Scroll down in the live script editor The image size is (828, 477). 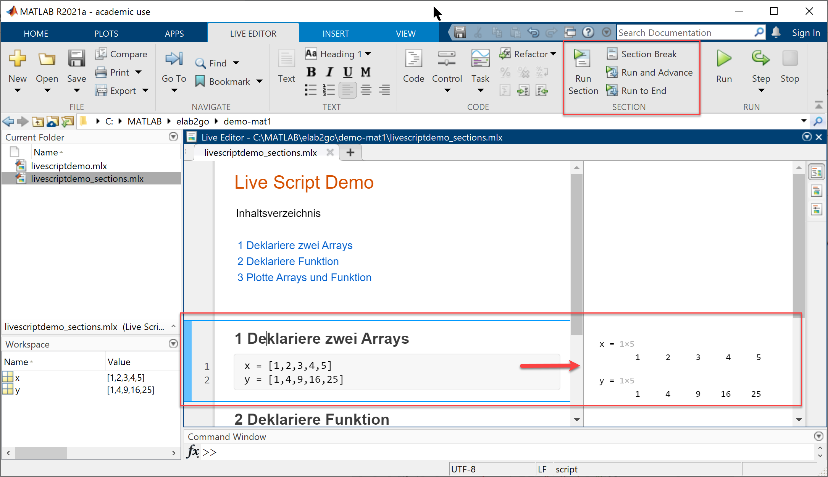[577, 420]
